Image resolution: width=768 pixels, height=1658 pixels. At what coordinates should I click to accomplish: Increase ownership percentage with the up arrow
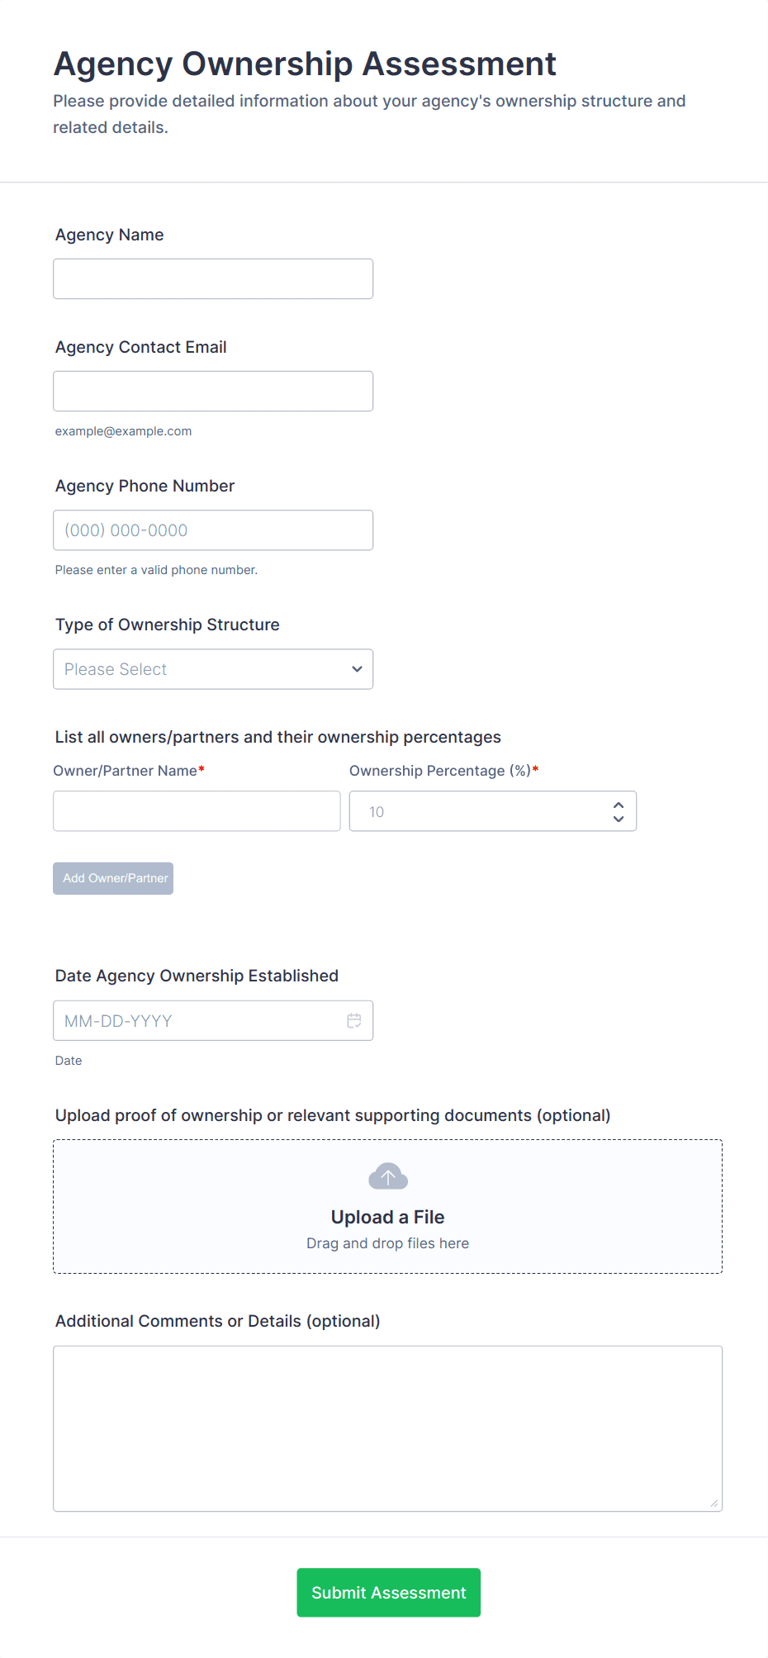coord(619,805)
